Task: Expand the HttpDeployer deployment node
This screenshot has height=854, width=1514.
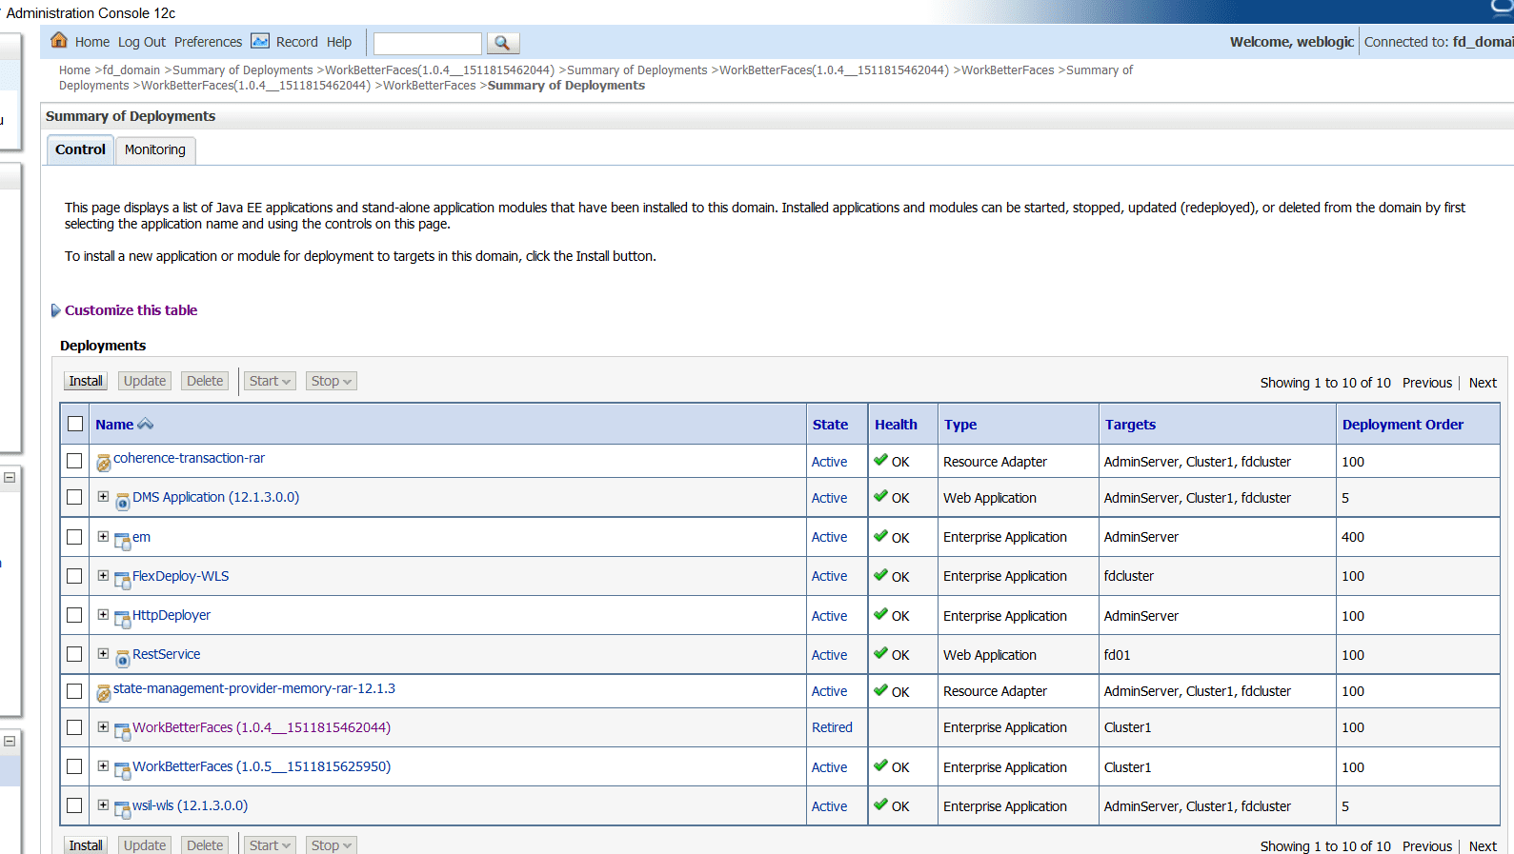Action: [103, 614]
